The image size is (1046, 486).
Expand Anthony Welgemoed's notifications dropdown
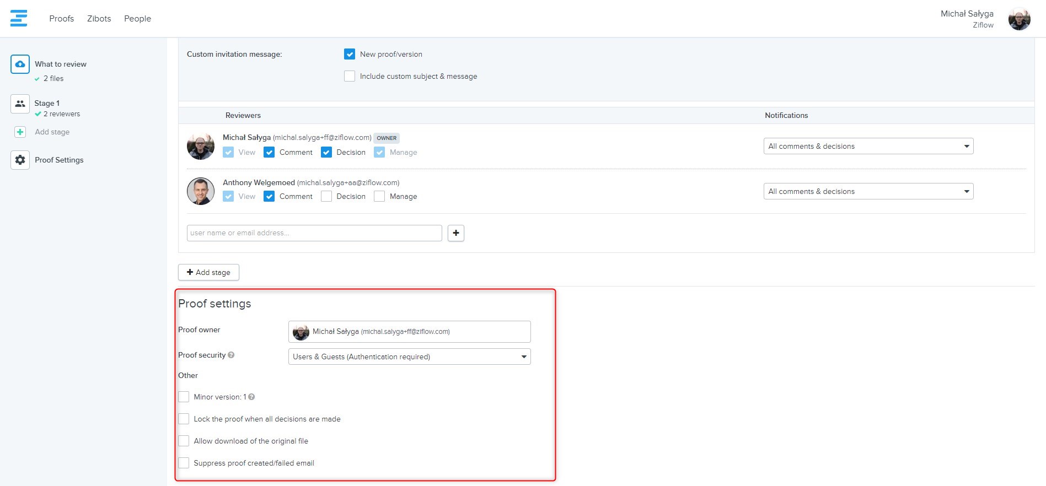tap(868, 191)
